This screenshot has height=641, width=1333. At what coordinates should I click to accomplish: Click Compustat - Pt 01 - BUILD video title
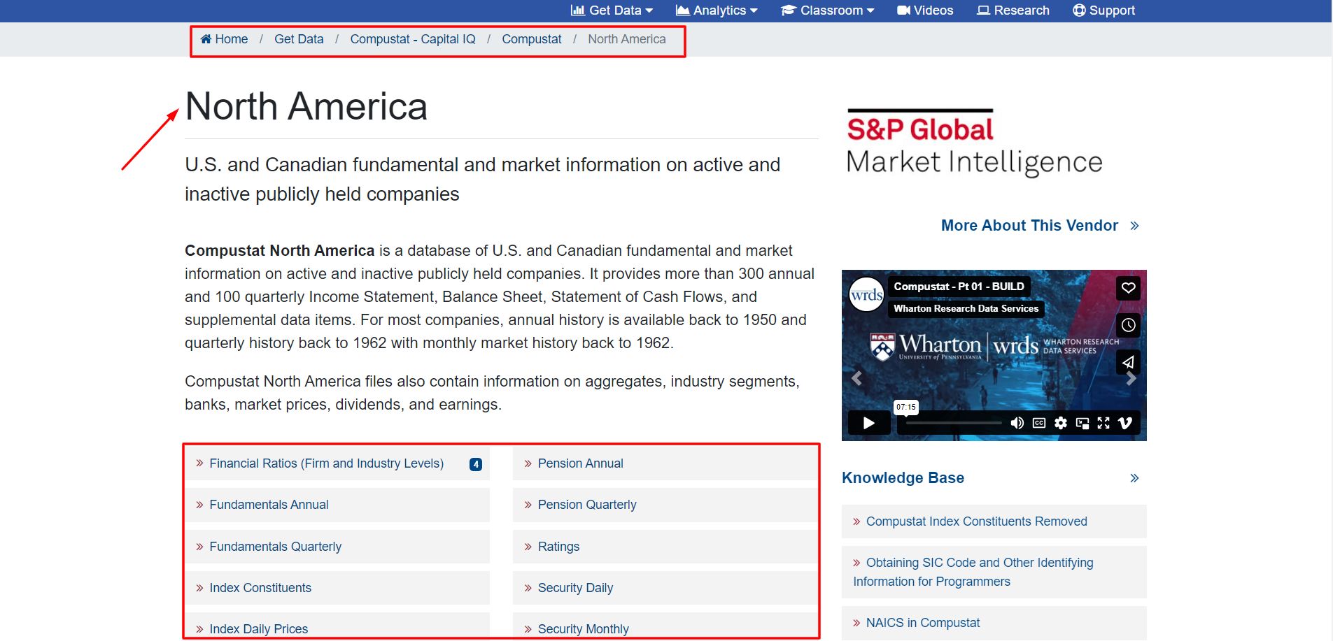959,287
